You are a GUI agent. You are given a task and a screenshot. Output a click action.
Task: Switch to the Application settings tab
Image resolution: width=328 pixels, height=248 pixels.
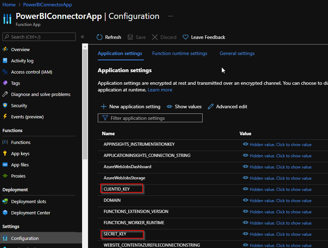click(x=120, y=53)
